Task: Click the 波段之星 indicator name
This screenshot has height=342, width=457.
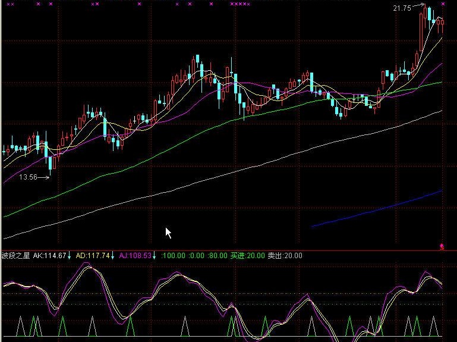Action: tap(15, 256)
